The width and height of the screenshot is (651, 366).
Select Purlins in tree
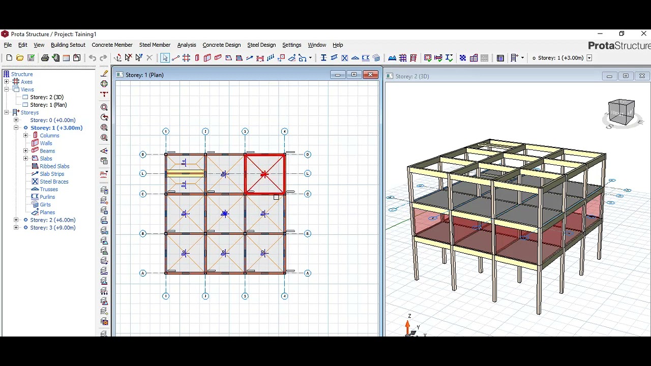[x=47, y=197]
